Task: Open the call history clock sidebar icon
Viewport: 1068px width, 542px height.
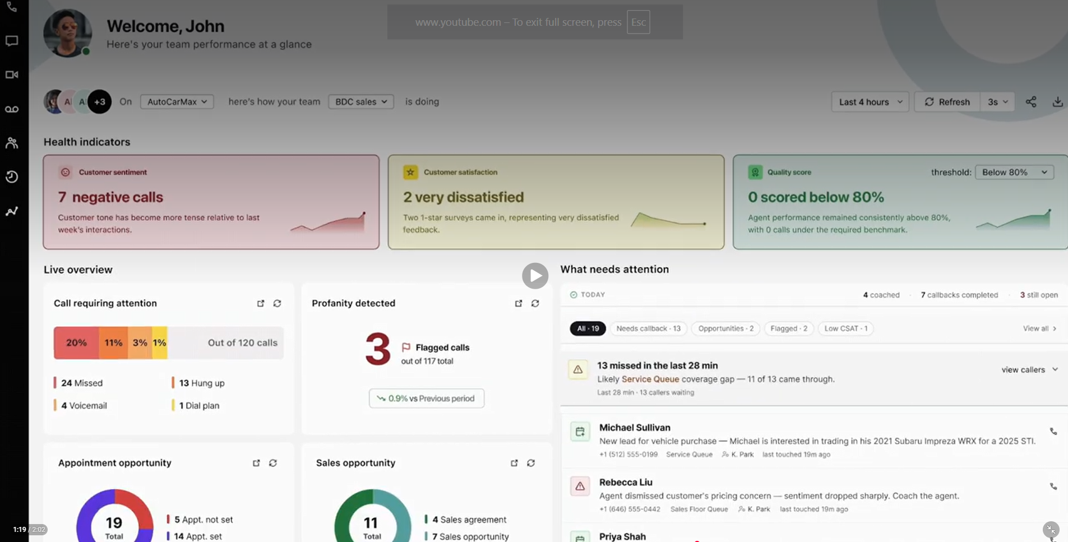Action: point(12,177)
